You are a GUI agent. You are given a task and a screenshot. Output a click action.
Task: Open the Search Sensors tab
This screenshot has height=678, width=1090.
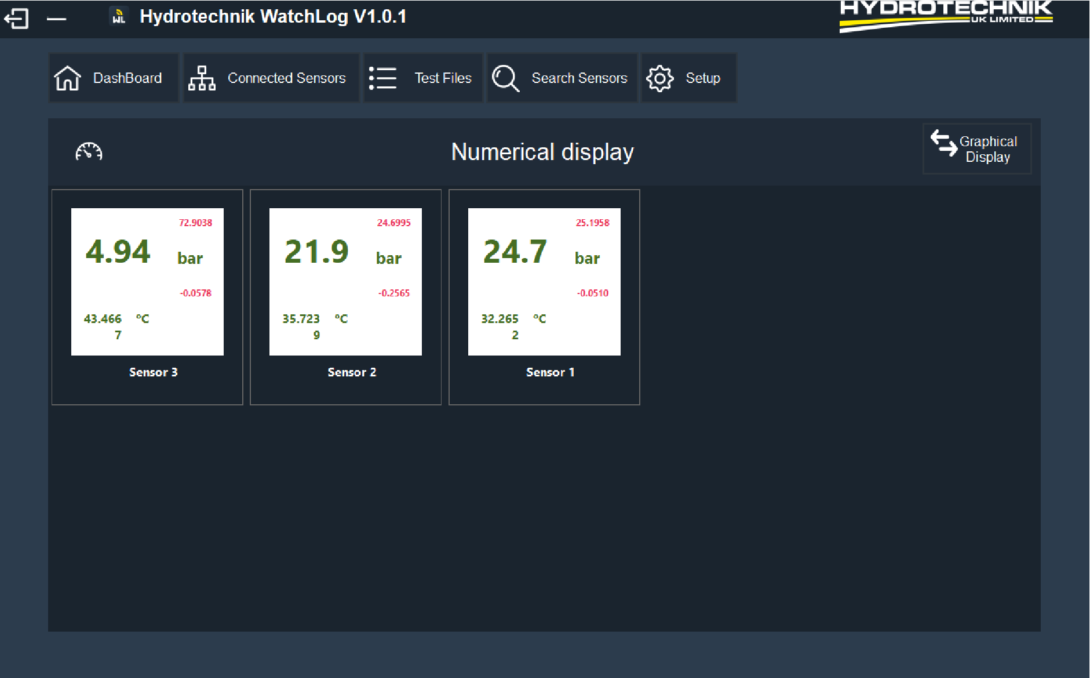(x=562, y=78)
